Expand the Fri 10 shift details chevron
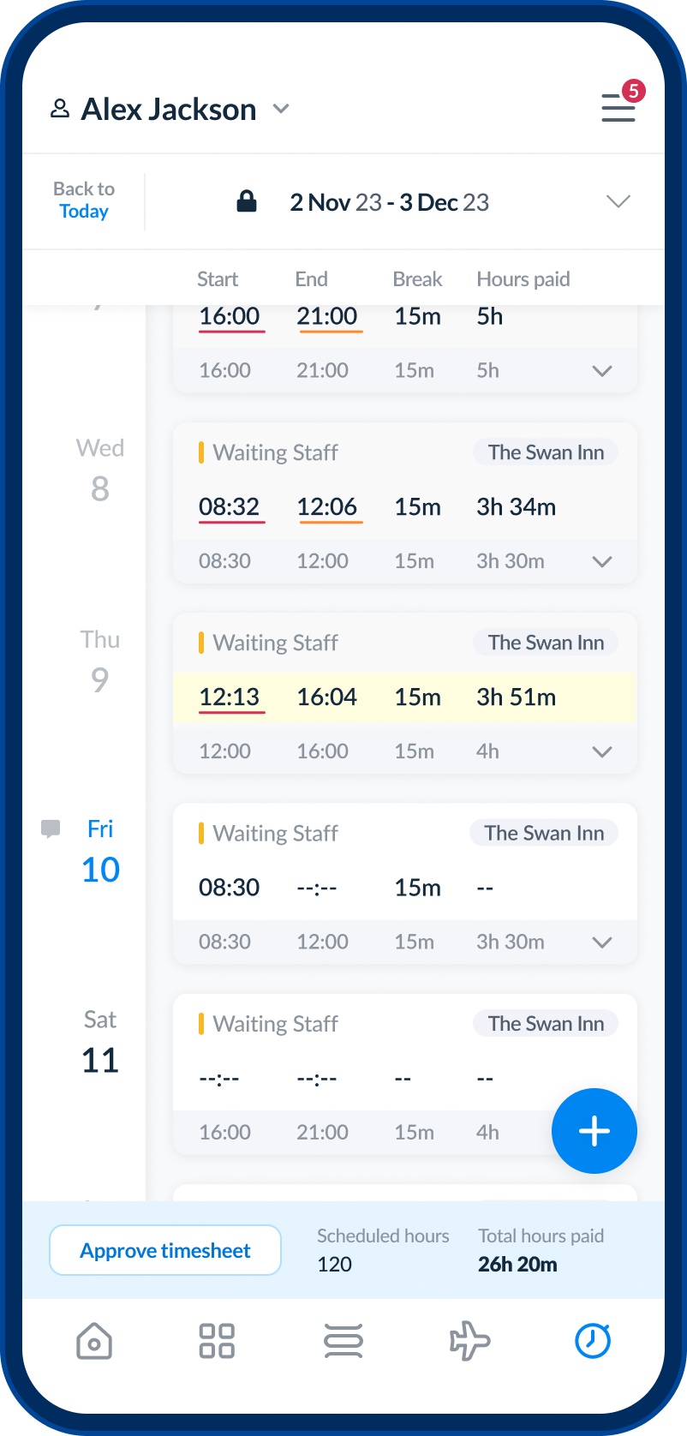687x1436 pixels. pos(602,942)
